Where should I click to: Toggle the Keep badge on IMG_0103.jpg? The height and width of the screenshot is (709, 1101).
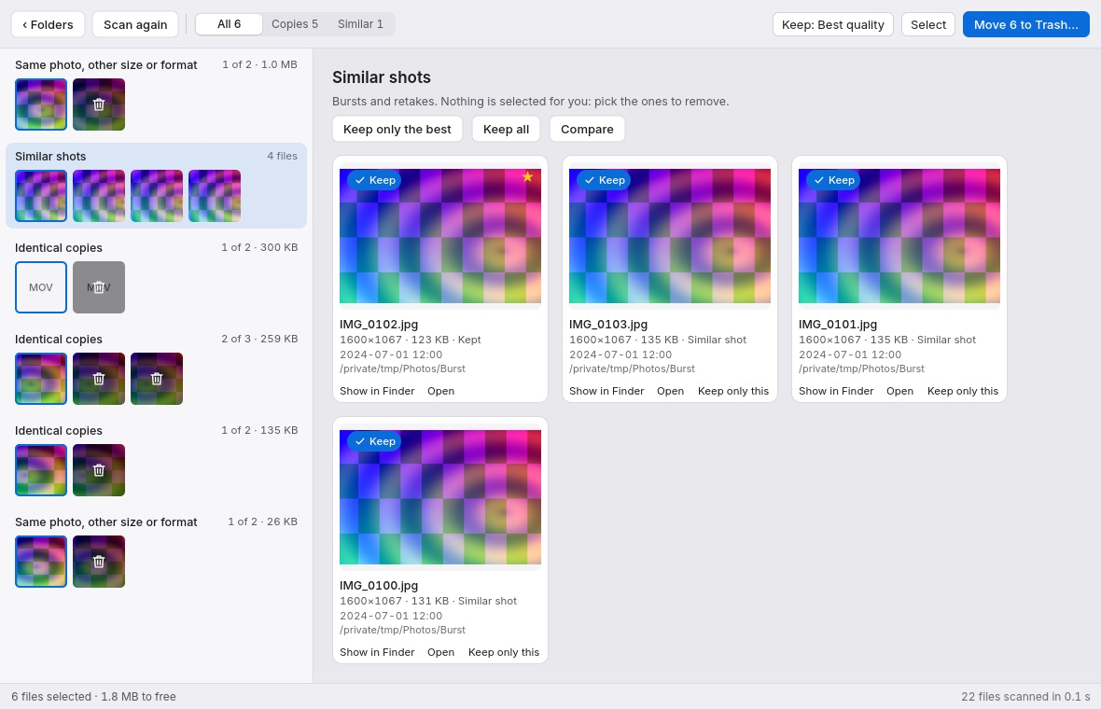(x=605, y=180)
